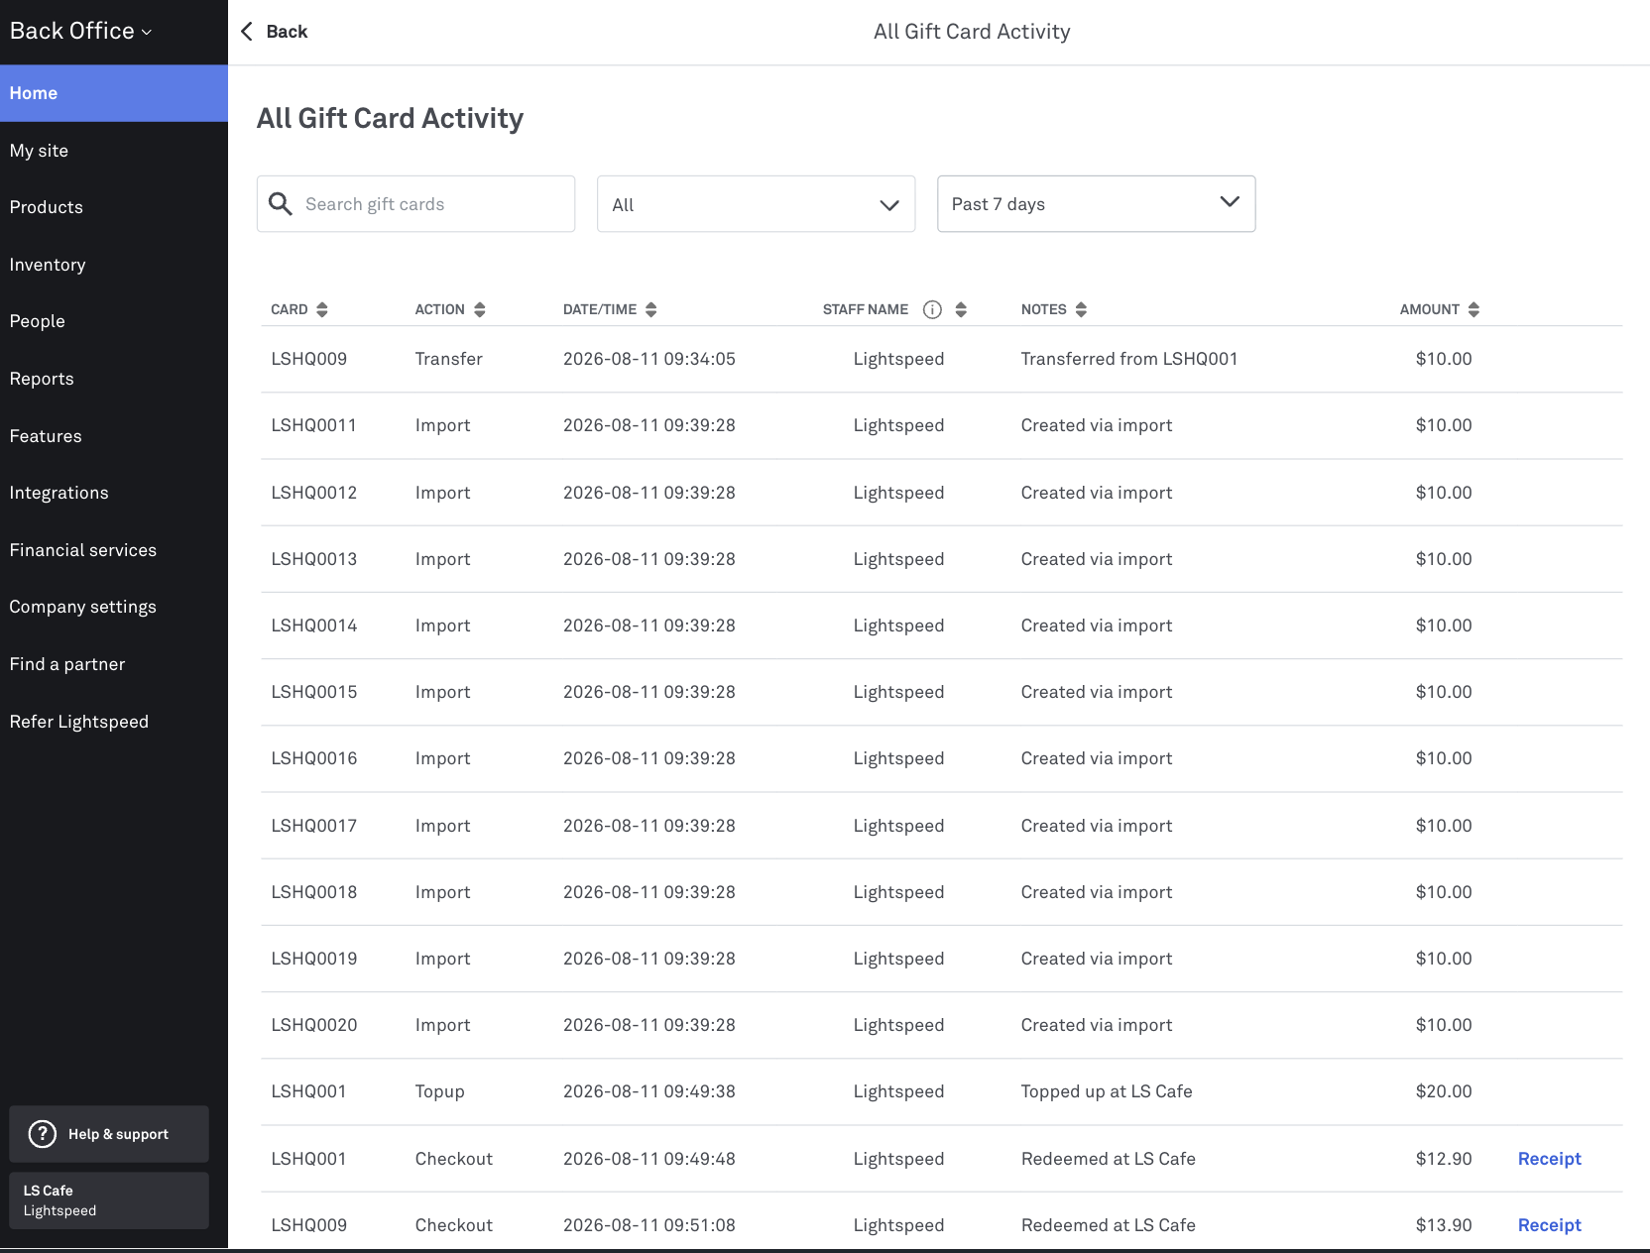The image size is (1650, 1253).
Task: Go to My site in sidebar
Action: pos(114,151)
